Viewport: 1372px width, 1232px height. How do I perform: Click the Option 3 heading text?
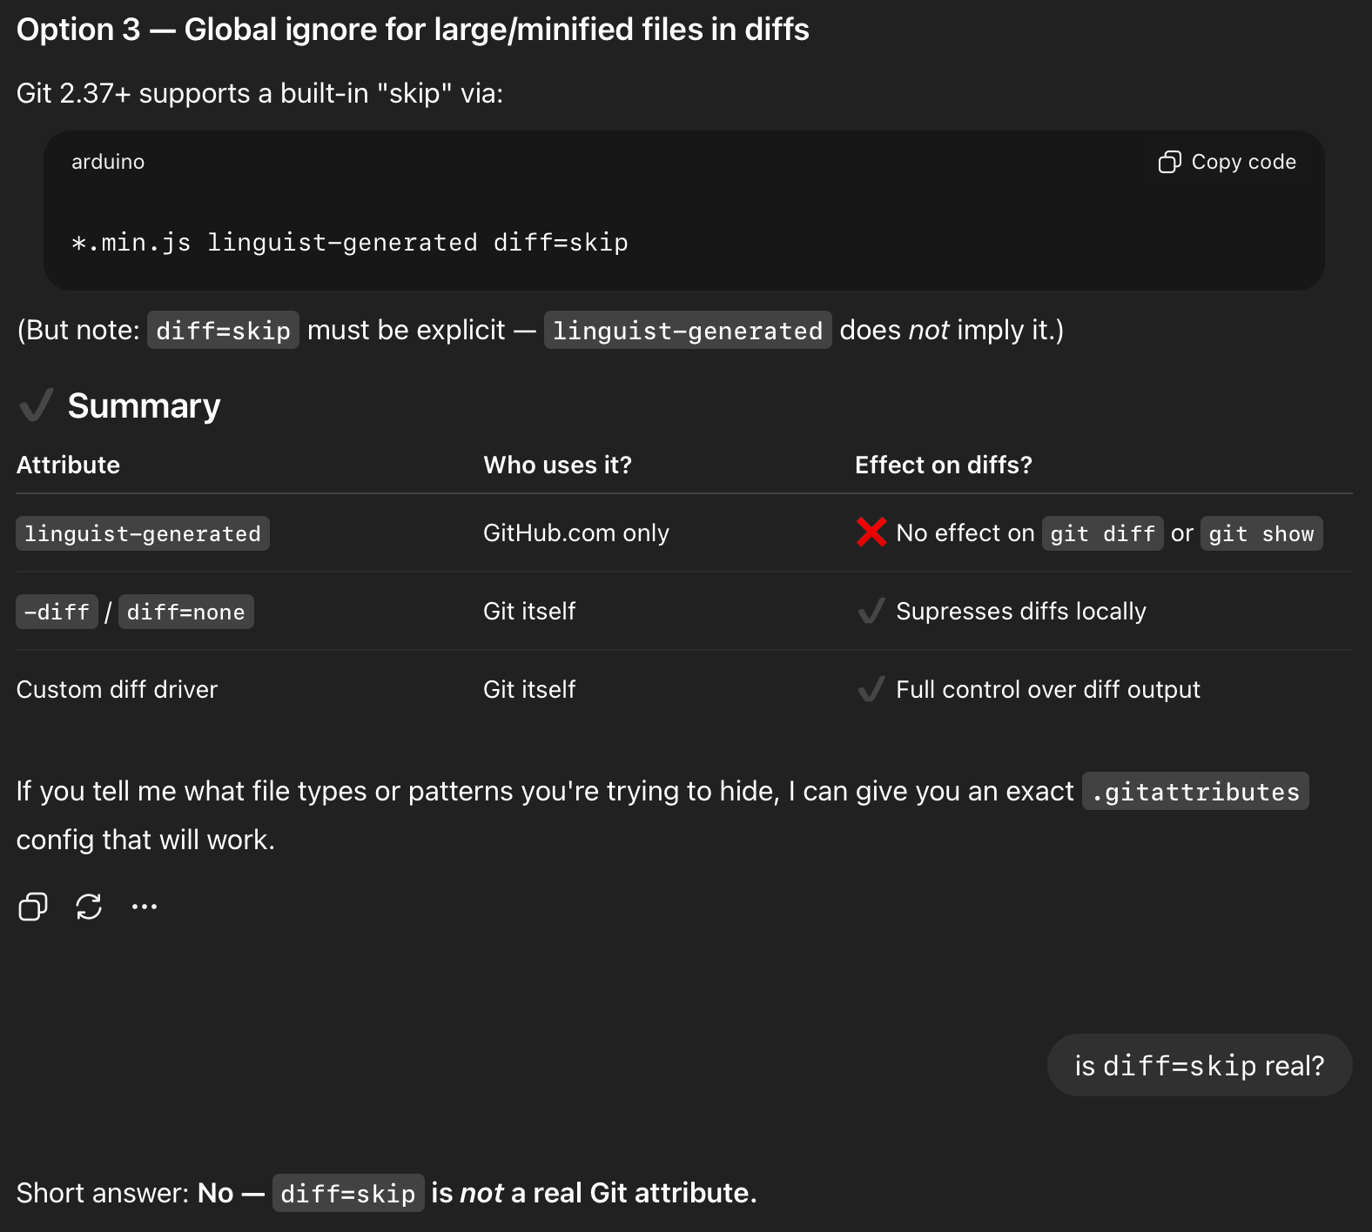[x=413, y=30]
